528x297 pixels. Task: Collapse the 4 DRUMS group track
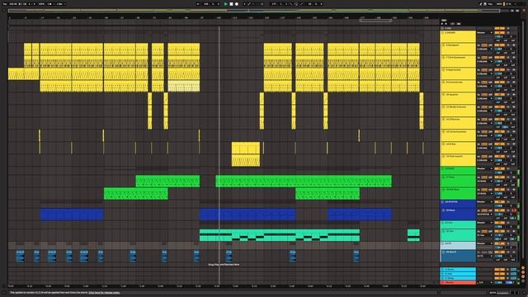click(442, 33)
